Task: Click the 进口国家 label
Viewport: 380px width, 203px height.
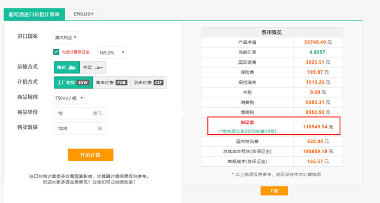Action: [27, 36]
